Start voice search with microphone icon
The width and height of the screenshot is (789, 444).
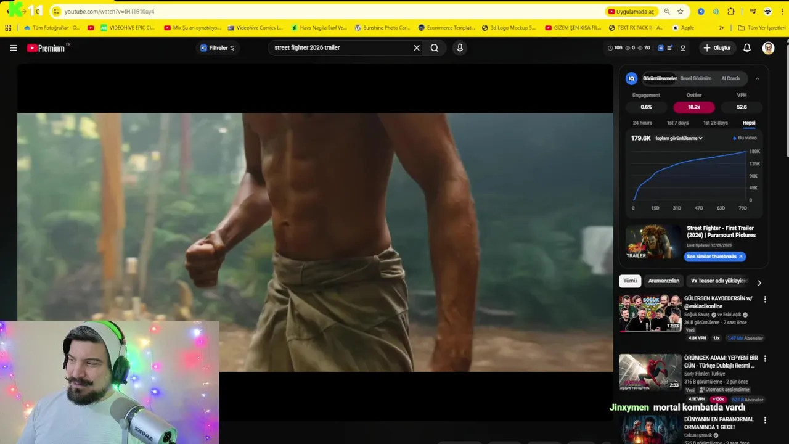tap(460, 48)
